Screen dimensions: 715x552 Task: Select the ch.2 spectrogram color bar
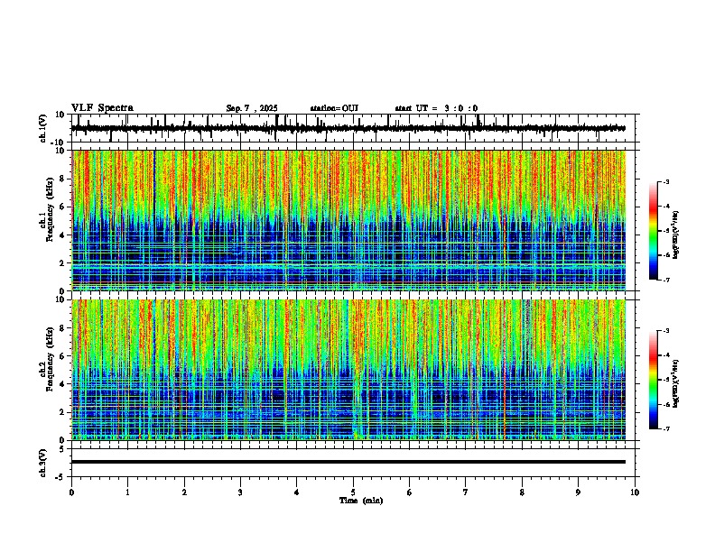click(654, 380)
